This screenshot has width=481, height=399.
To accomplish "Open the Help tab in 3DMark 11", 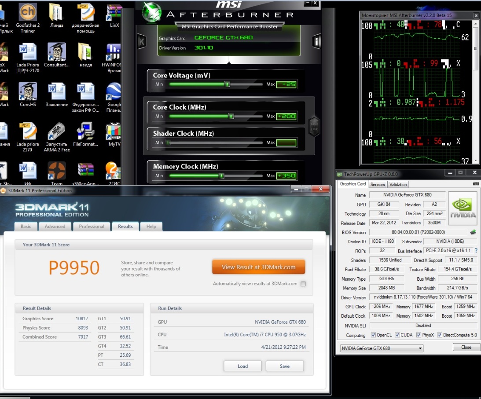I will [x=151, y=227].
